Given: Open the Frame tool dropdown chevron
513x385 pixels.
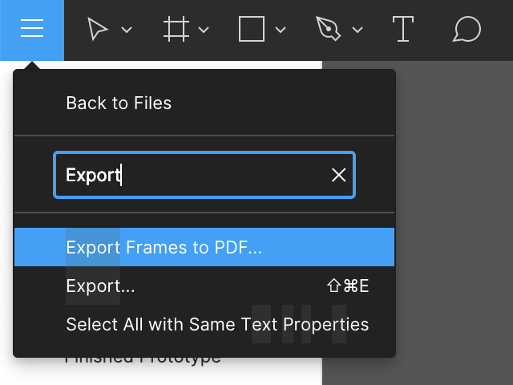Looking at the screenshot, I should [x=204, y=30].
